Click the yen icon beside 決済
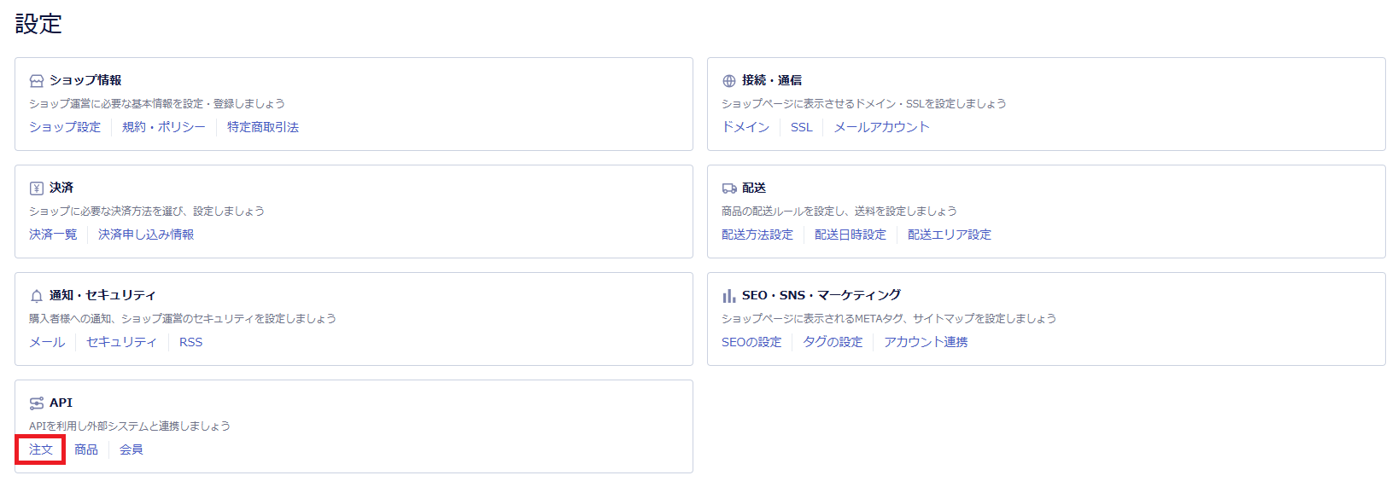This screenshot has width=1397, height=487. pyautogui.click(x=36, y=188)
